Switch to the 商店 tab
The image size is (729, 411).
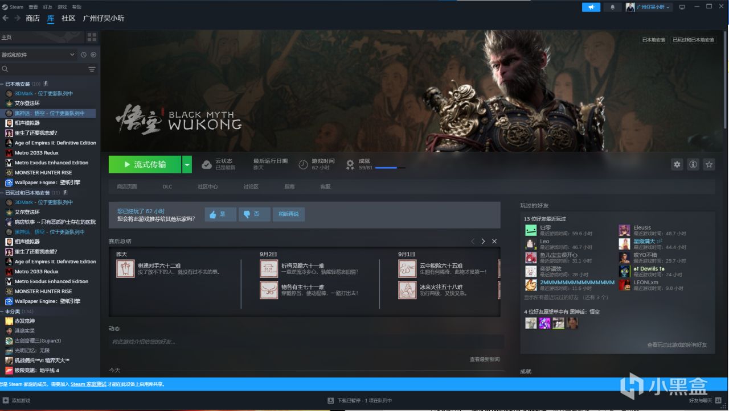32,18
